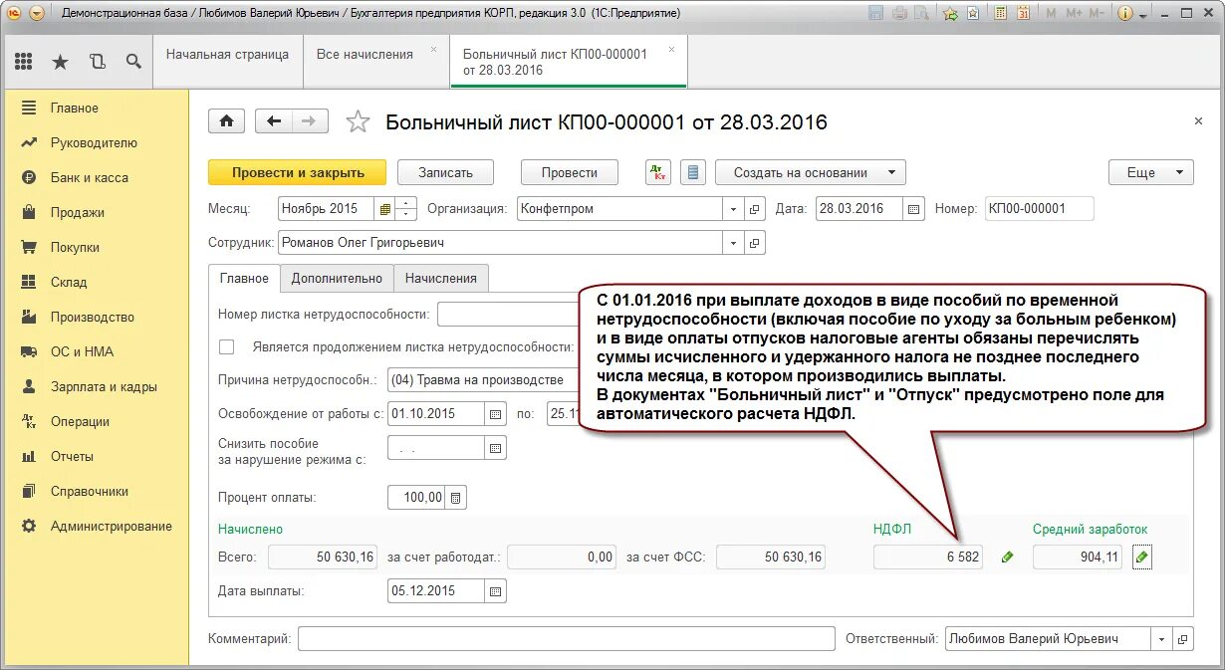Viewport: 1225px width, 670px height.
Task: Open the Организация Конфетпром record
Action: coord(755,209)
